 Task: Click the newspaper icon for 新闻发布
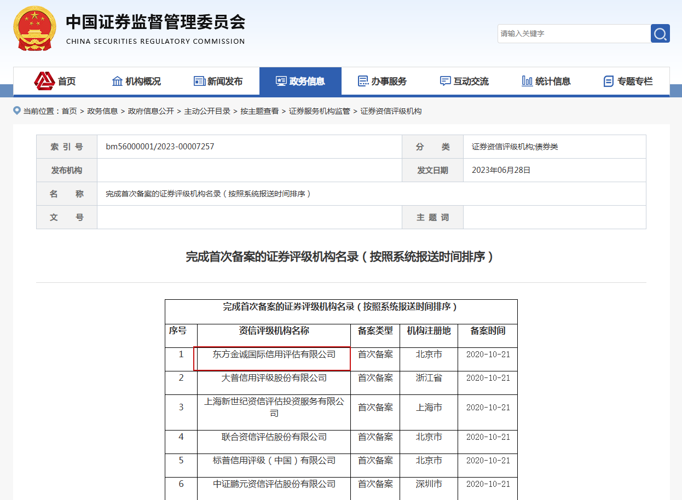[199, 81]
